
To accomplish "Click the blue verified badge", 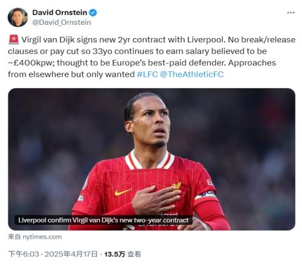I will point(93,13).
